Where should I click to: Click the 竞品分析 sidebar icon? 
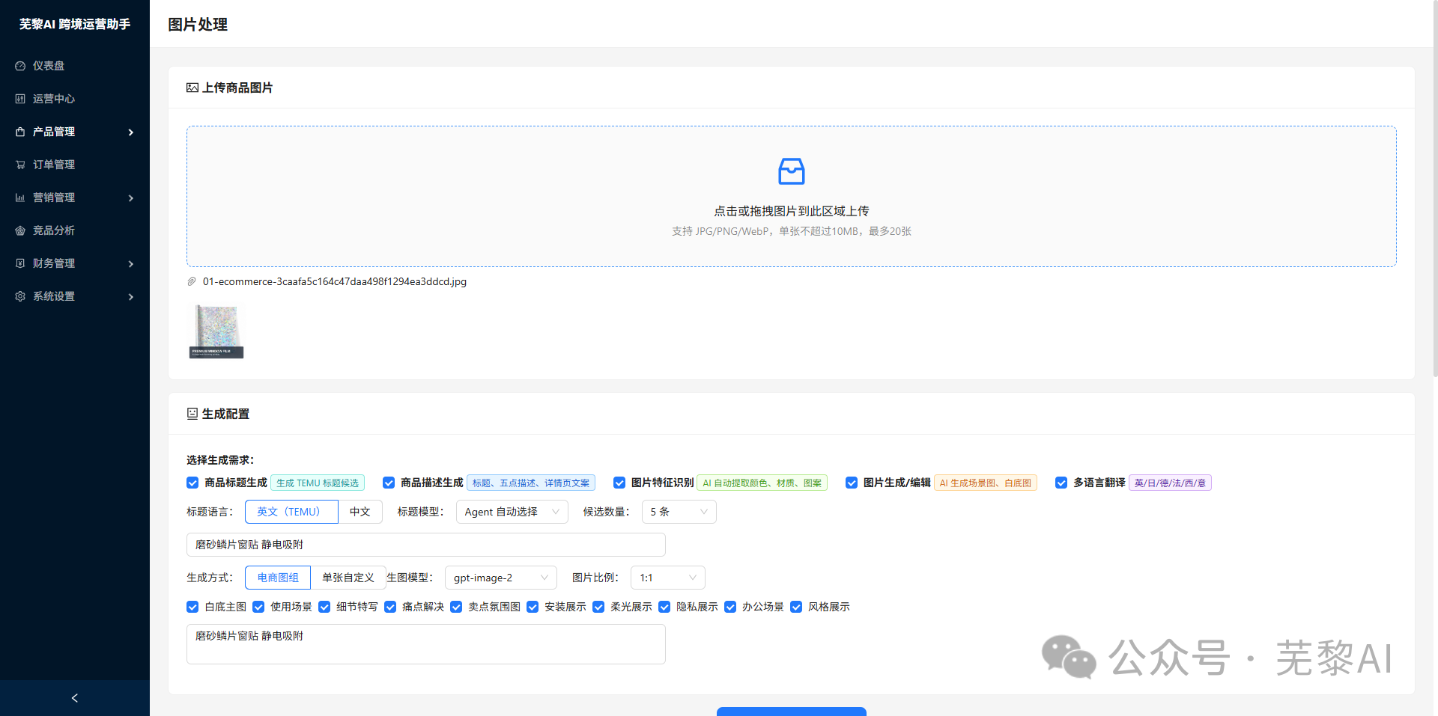pos(20,230)
